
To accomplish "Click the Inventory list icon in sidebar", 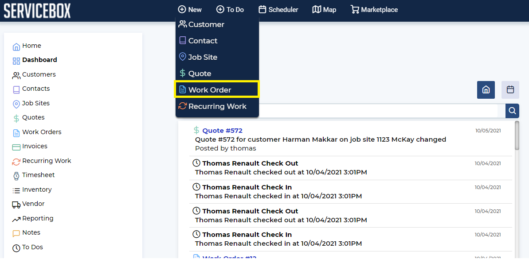I will pos(16,191).
